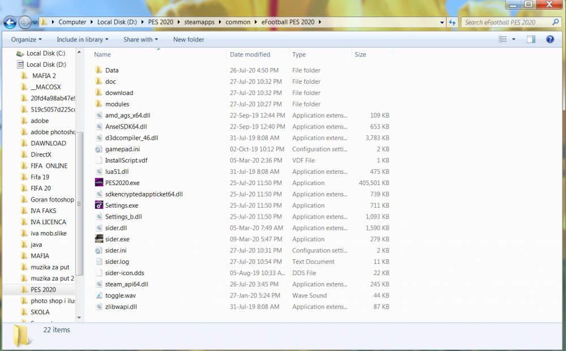
Task: Sort files by Date modified column
Action: pos(250,55)
